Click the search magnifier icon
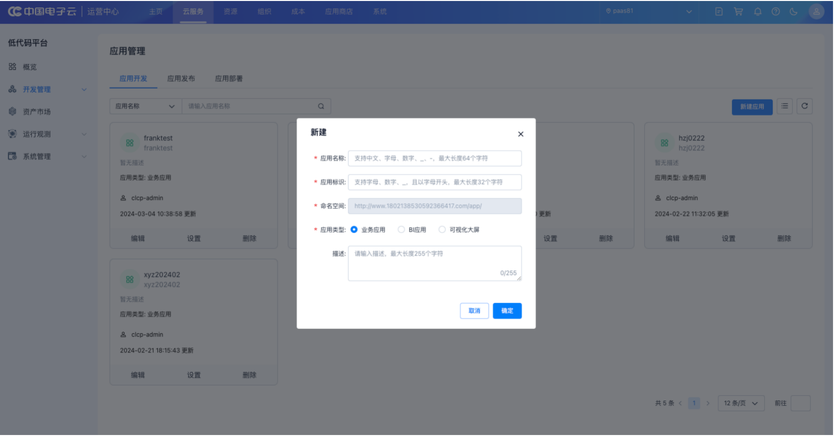The width and height of the screenshot is (834, 436). click(321, 106)
